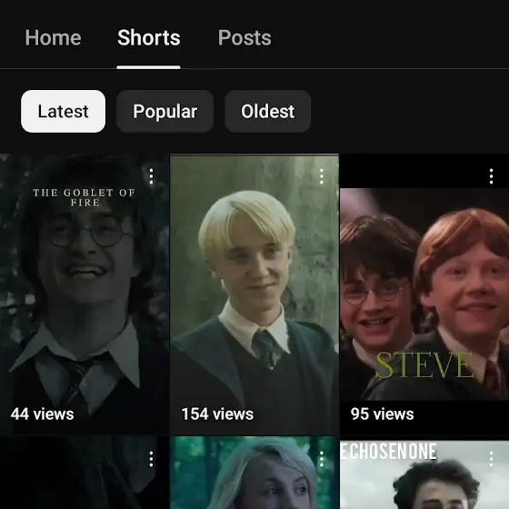Open the blonde girl forest short
This screenshot has height=509, width=509.
coord(254,473)
